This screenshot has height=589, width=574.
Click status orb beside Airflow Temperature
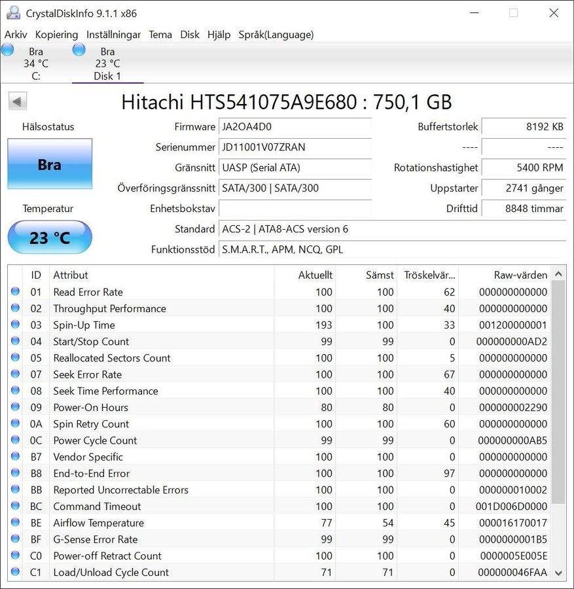click(x=15, y=523)
